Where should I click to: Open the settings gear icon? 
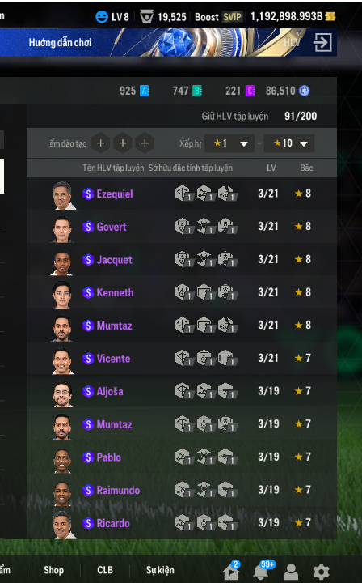click(x=321, y=572)
